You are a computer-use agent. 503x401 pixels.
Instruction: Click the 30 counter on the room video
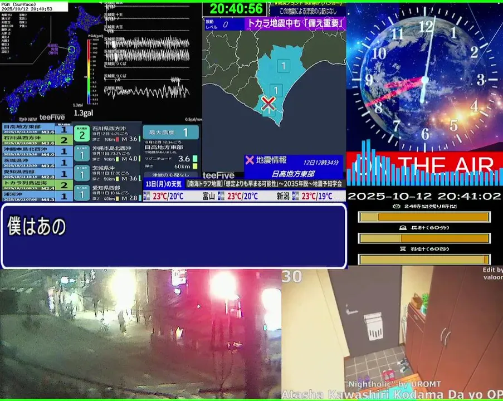coord(292,277)
